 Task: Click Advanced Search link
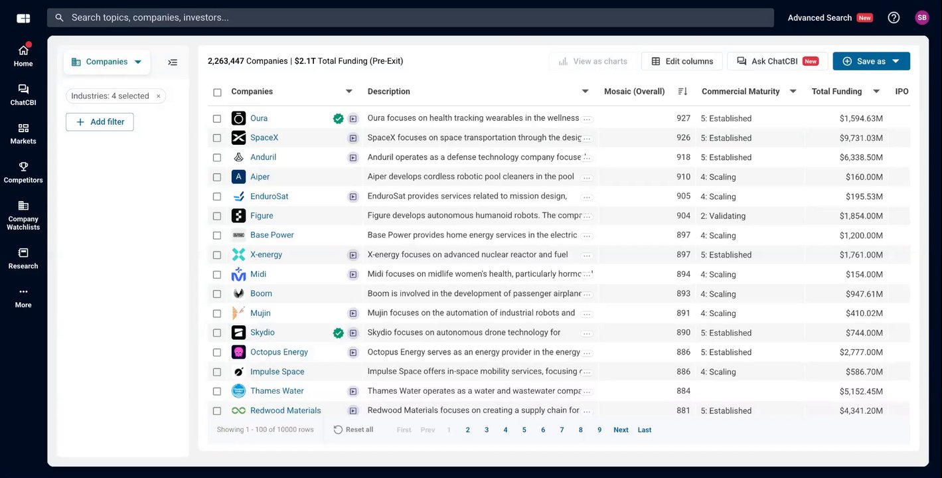820,18
